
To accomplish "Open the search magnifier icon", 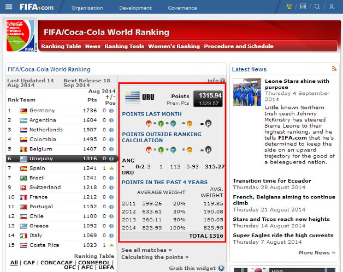I will (317, 7).
